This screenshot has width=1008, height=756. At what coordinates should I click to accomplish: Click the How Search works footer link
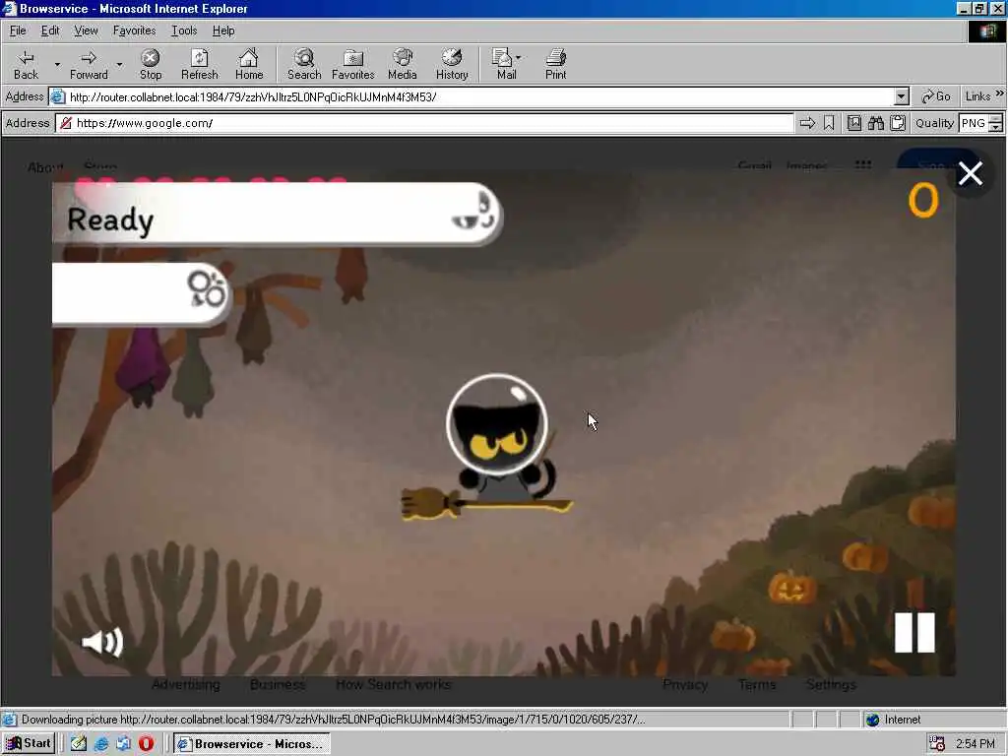[x=394, y=685]
